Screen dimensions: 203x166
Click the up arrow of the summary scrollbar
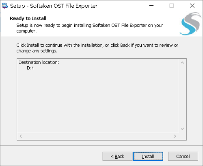(x=182, y=63)
